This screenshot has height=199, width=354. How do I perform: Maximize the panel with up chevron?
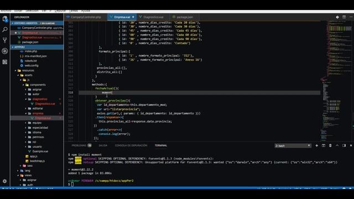337,146
